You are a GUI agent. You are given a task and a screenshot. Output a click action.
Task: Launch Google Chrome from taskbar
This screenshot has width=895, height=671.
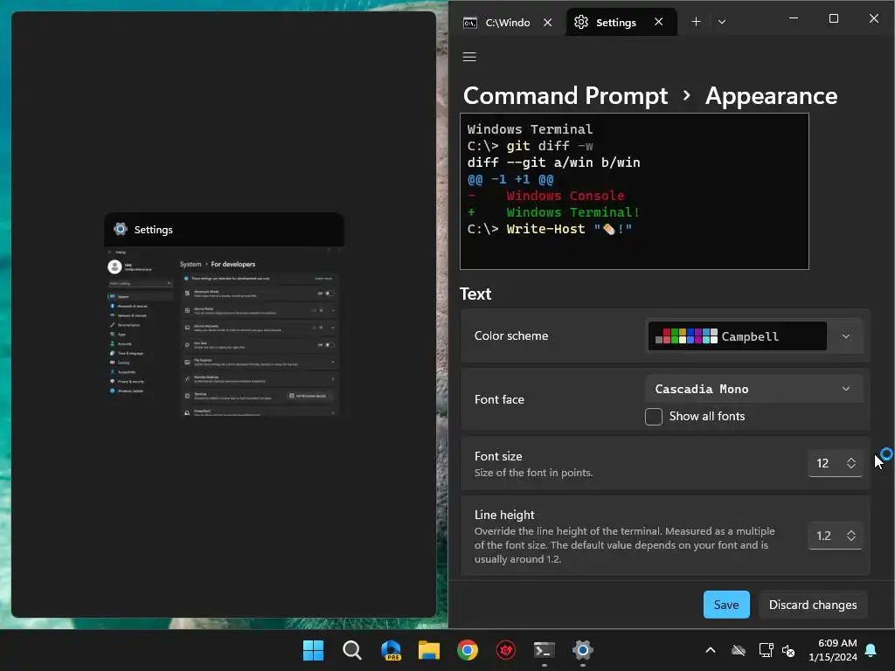tap(468, 650)
